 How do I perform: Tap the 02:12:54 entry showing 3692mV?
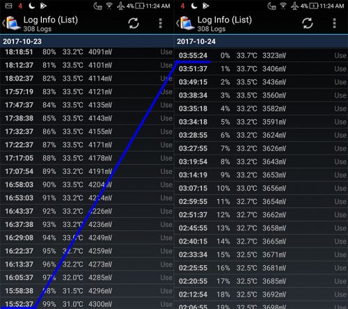click(x=261, y=294)
